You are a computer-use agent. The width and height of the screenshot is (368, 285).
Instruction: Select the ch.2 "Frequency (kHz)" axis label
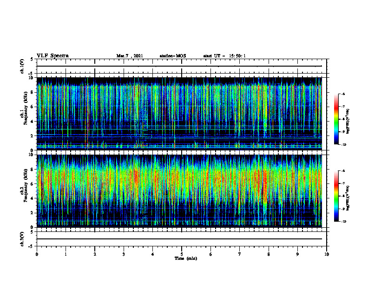[26, 185]
